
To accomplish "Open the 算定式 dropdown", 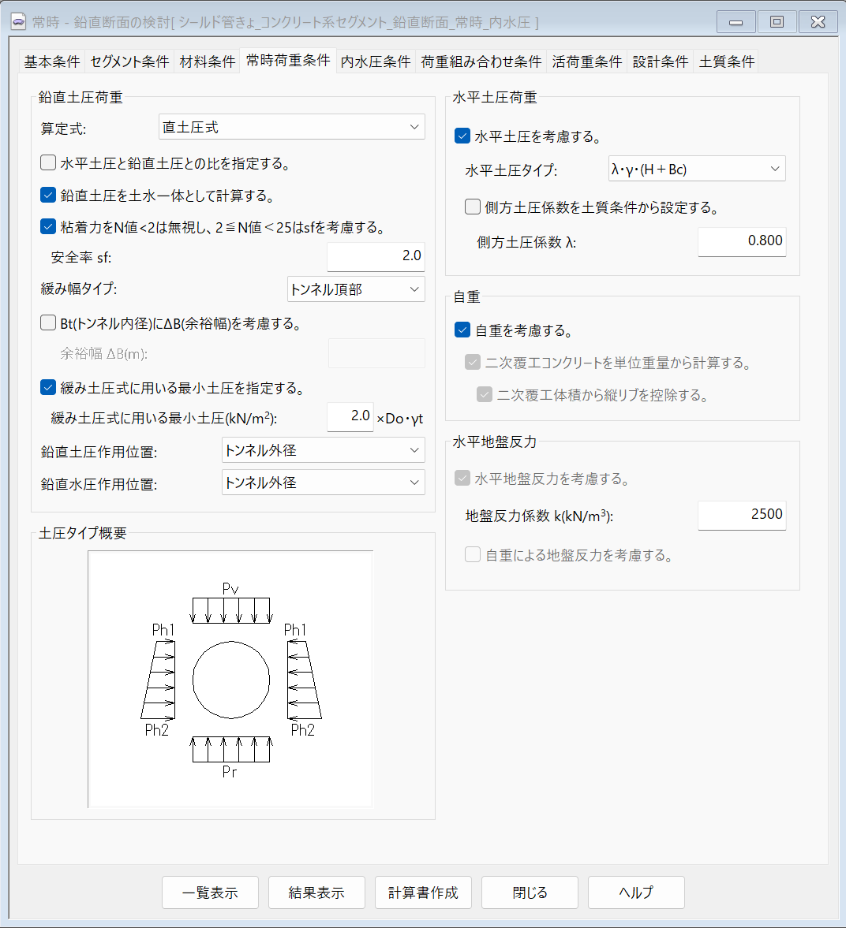I will pyautogui.click(x=292, y=127).
